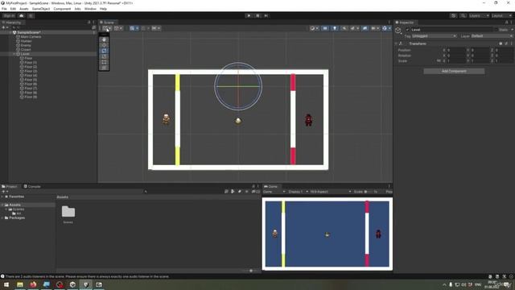
Task: Switch to the Hierarchy tab
Action: point(12,23)
